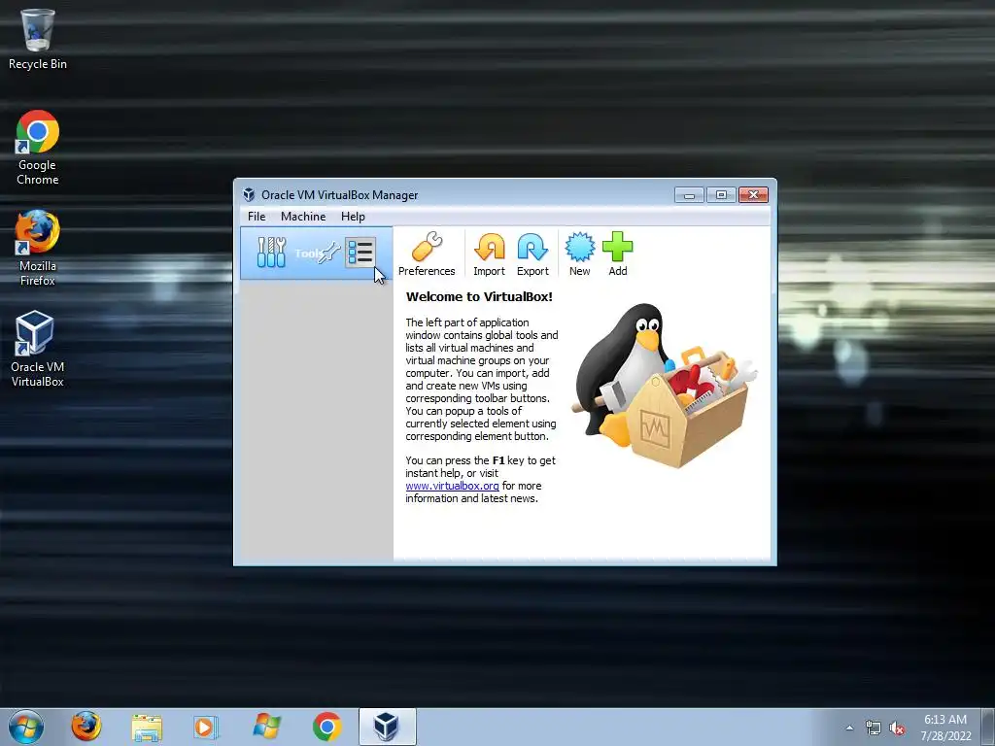This screenshot has height=746, width=995.
Task: Minimize the VirtualBox Manager window
Action: (x=689, y=194)
